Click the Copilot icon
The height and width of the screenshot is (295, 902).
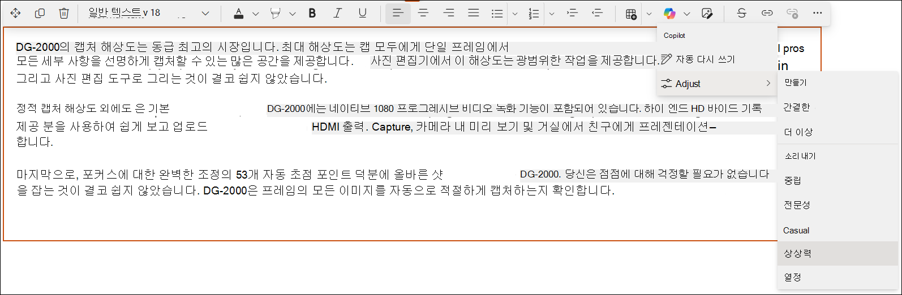[x=669, y=14]
